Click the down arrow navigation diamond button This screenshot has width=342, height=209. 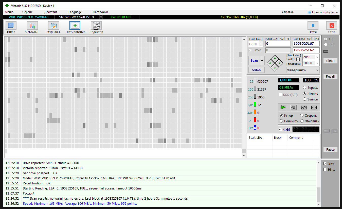(x=275, y=68)
